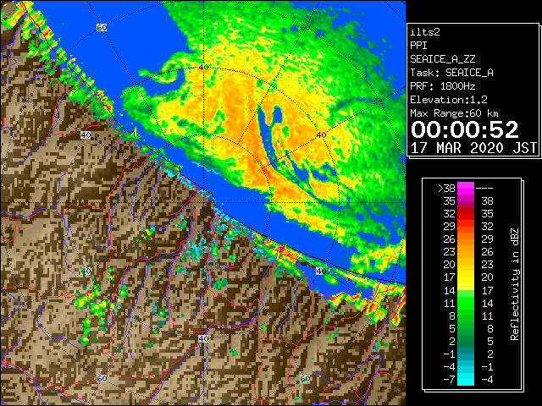Select the 'Elevation:1.2' line
Image resolution: width=542 pixels, height=406 pixels.
tap(449, 100)
